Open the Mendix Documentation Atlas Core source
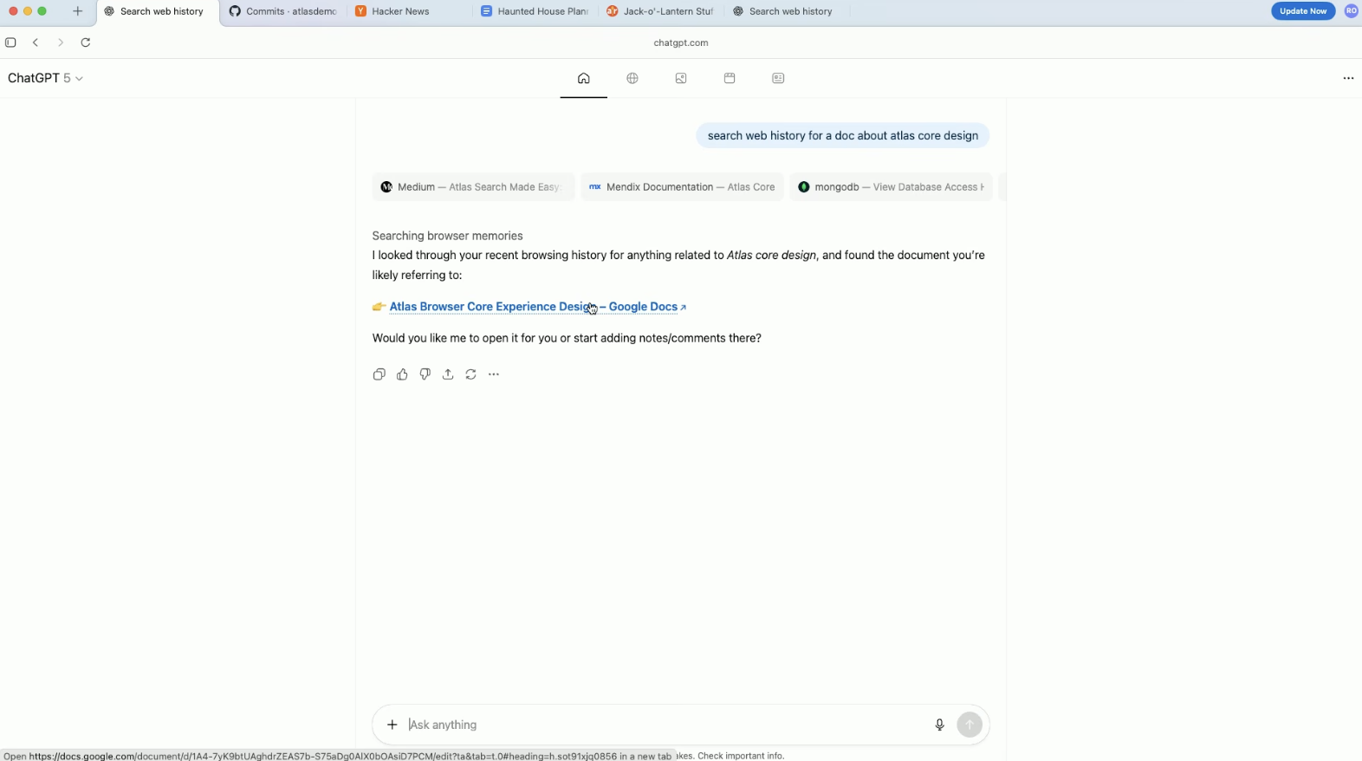Image resolution: width=1362 pixels, height=761 pixels. pyautogui.click(x=682, y=187)
